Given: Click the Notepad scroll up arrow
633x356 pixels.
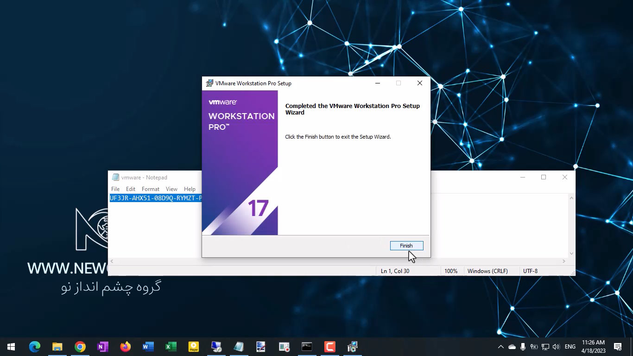Looking at the screenshot, I should [x=571, y=198].
